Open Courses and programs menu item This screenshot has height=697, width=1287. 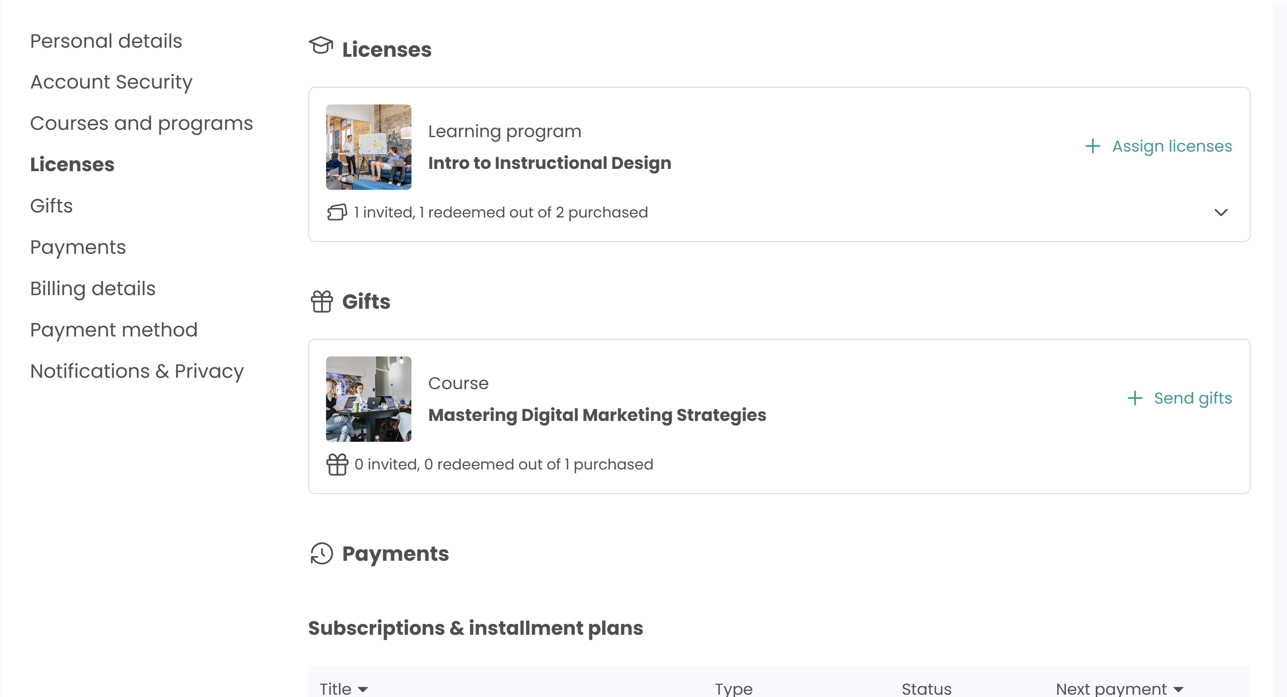[x=141, y=124]
